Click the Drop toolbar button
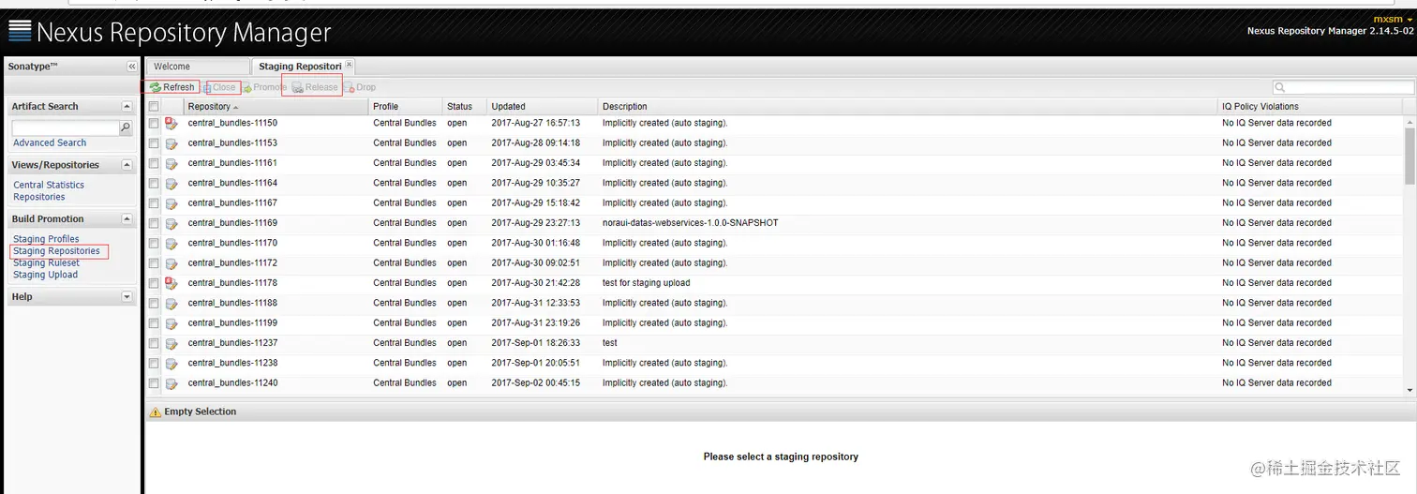Screen dimensions: 1417x494 pyautogui.click(x=360, y=87)
